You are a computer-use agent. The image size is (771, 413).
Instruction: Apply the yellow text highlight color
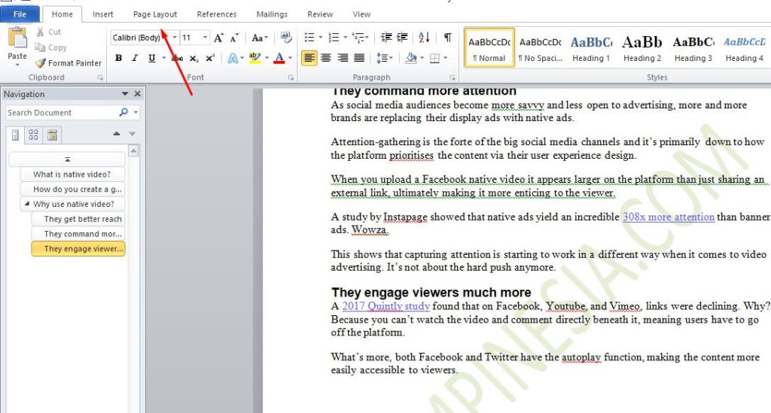[254, 59]
